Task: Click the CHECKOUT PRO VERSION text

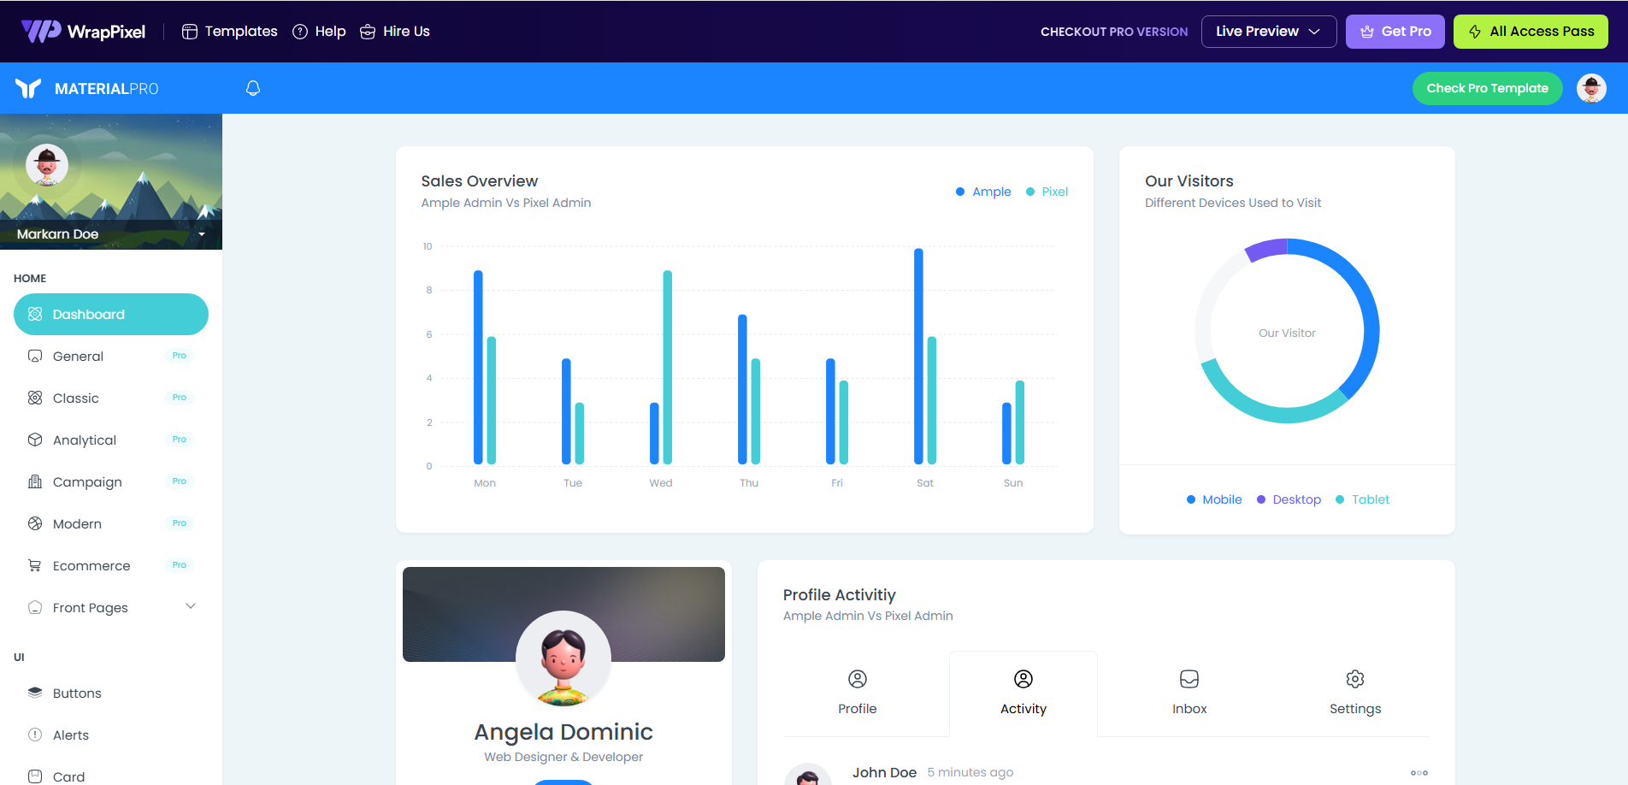Action: pyautogui.click(x=1114, y=32)
